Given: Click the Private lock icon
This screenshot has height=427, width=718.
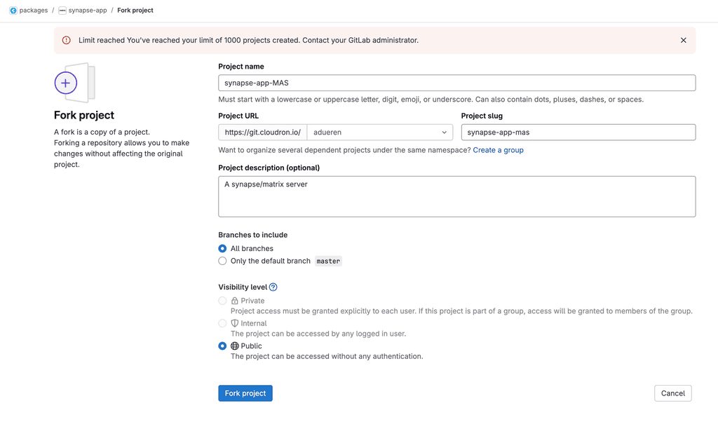Looking at the screenshot, I should coord(235,301).
